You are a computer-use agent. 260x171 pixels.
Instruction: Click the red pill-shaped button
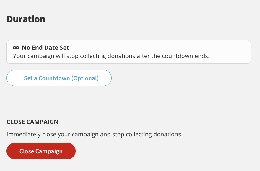[41, 151]
